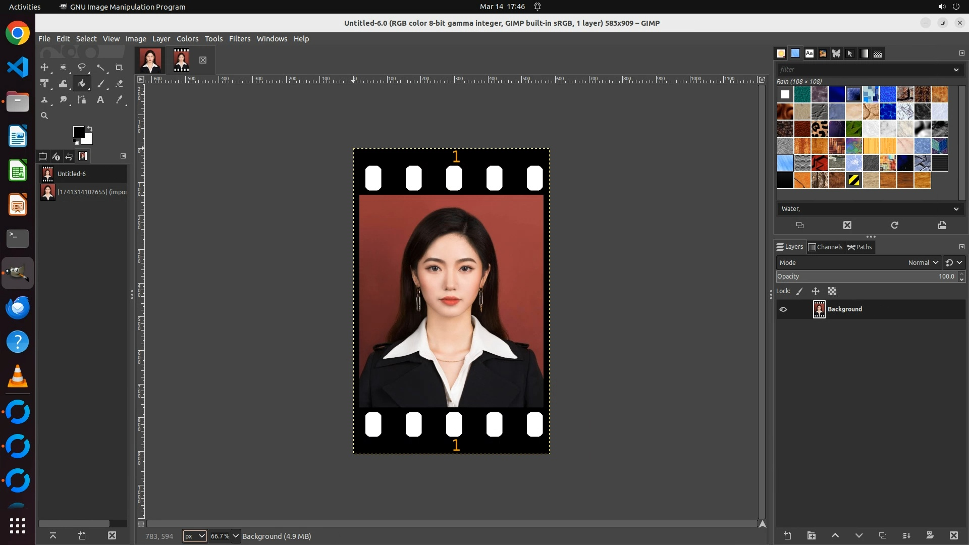Select the Crop tool

click(119, 67)
